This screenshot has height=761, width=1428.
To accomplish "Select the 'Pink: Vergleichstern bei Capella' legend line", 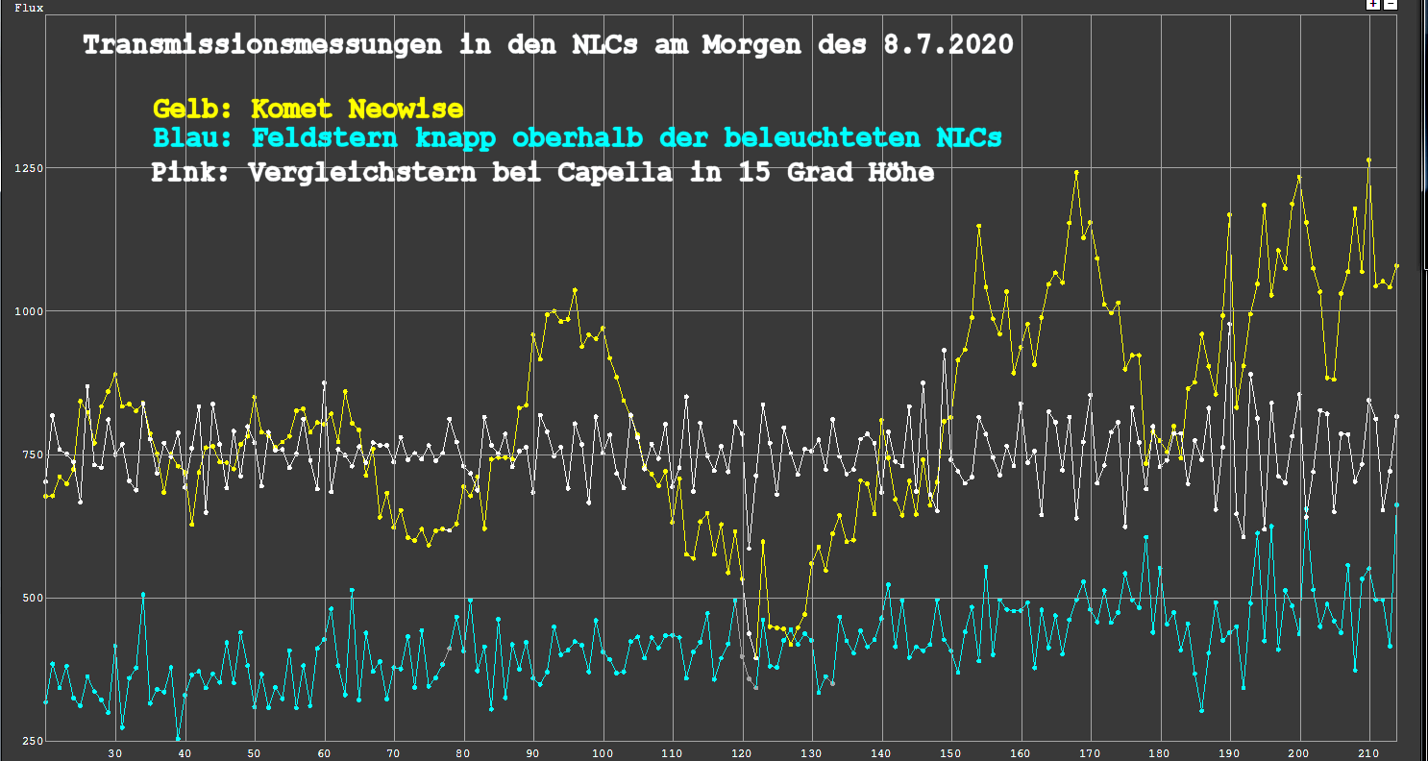I will (x=542, y=173).
